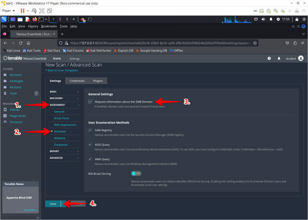This screenshot has width=308, height=220.
Task: Toggle the SAM Registry checkbox
Action: (x=90, y=130)
